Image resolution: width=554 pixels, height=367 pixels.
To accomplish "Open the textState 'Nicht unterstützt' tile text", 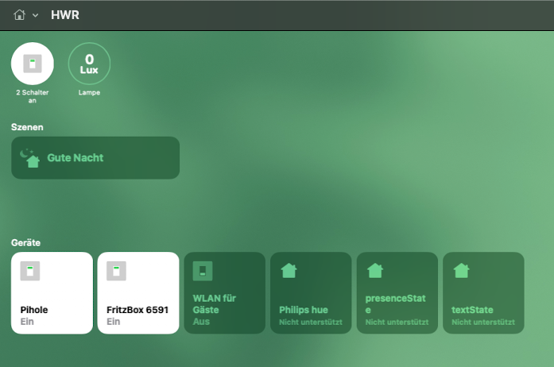I will pyautogui.click(x=483, y=323).
